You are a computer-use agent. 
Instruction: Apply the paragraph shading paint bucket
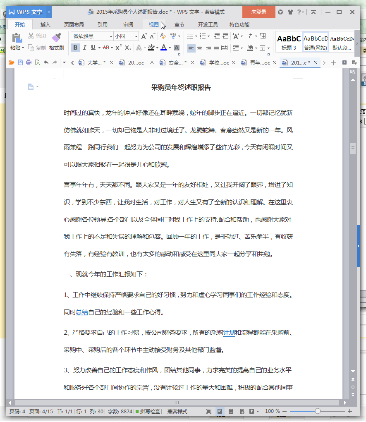[250, 48]
